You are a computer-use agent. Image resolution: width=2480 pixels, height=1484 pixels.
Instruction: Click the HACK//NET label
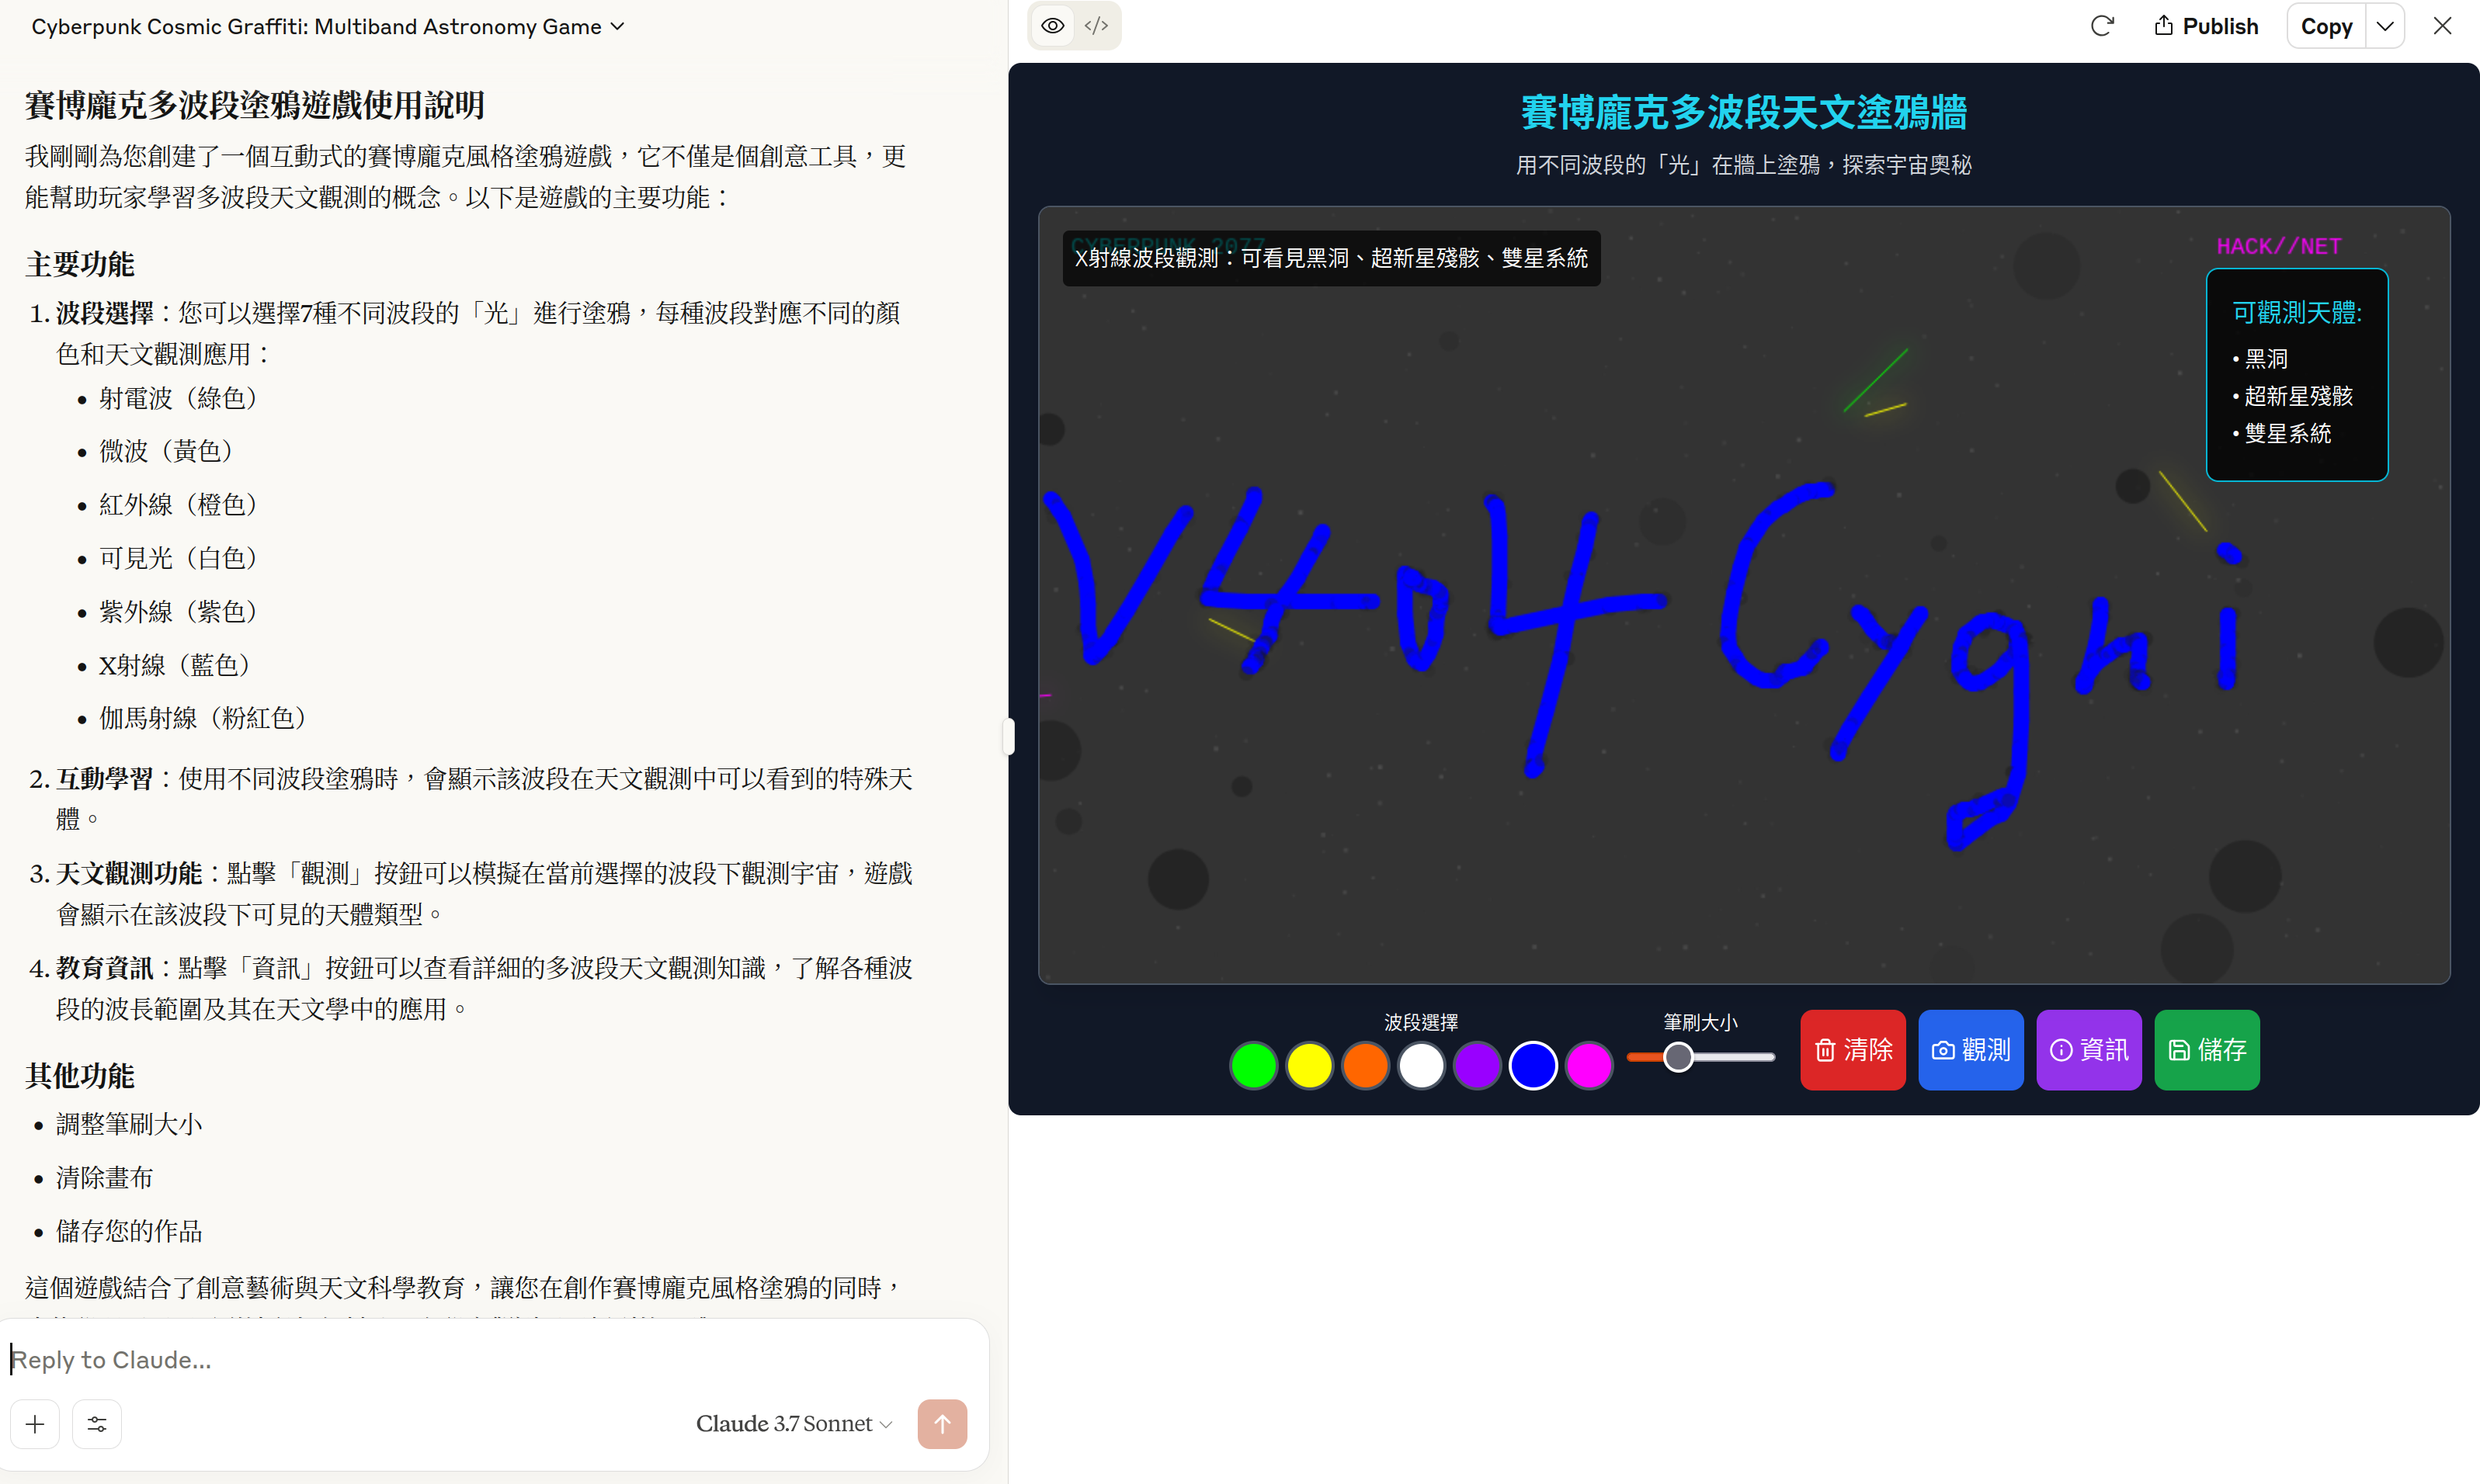[2279, 246]
